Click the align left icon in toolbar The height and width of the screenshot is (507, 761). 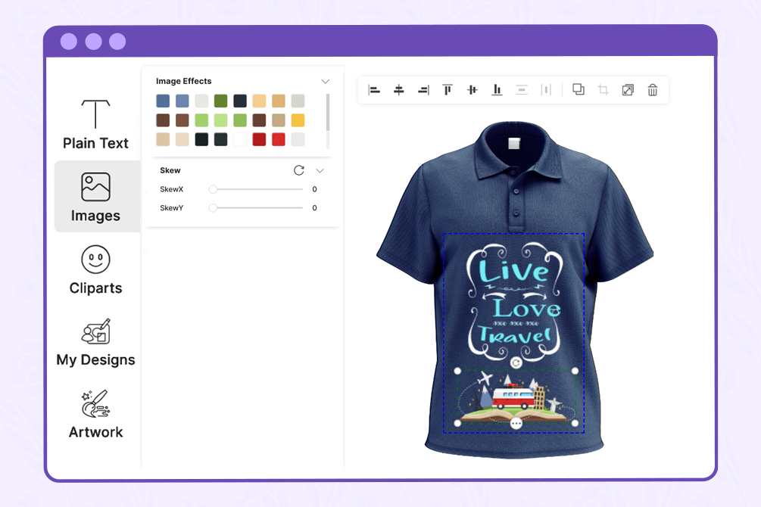374,90
